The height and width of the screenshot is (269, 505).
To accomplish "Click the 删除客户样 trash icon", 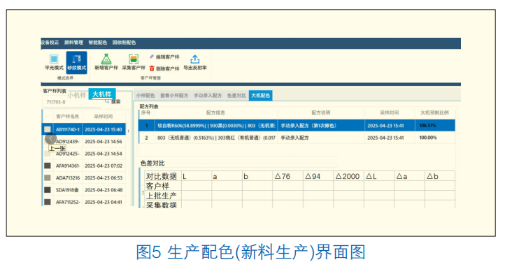I will (x=152, y=68).
